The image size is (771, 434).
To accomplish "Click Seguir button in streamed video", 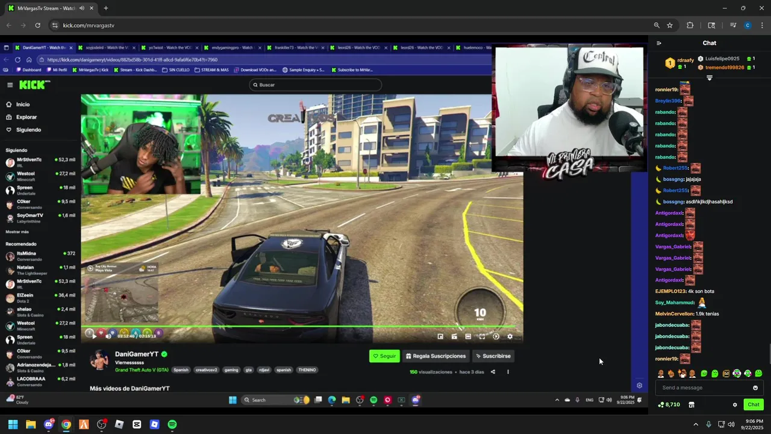I will click(384, 356).
